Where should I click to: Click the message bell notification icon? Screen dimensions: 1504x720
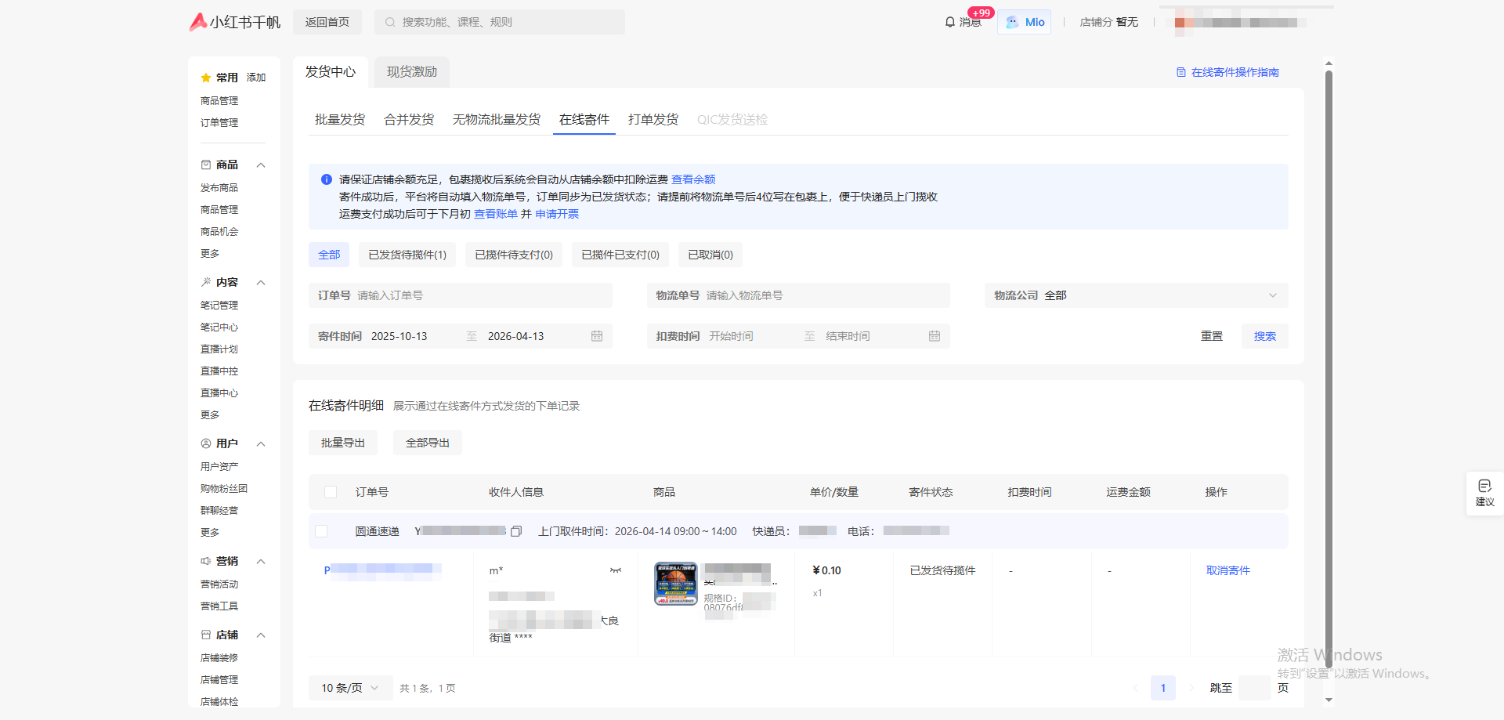click(950, 22)
